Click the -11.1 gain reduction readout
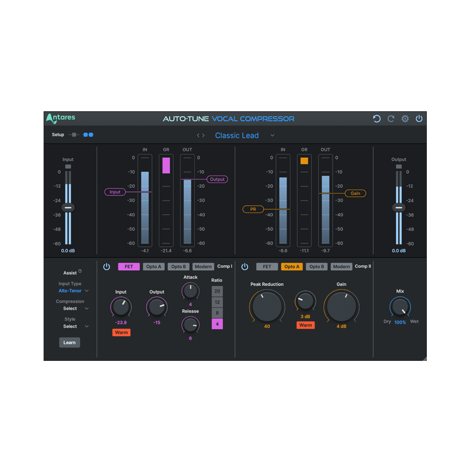This screenshot has height=471, width=471. (304, 251)
